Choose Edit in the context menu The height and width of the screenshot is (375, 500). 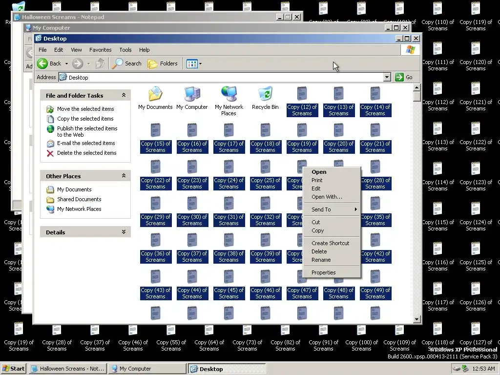(x=332, y=188)
